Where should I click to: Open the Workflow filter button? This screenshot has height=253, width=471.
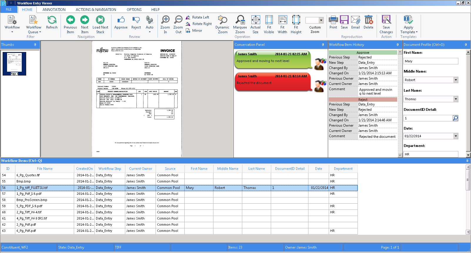(12, 24)
